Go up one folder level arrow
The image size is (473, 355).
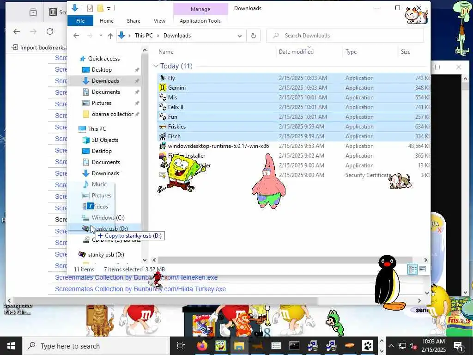(110, 36)
